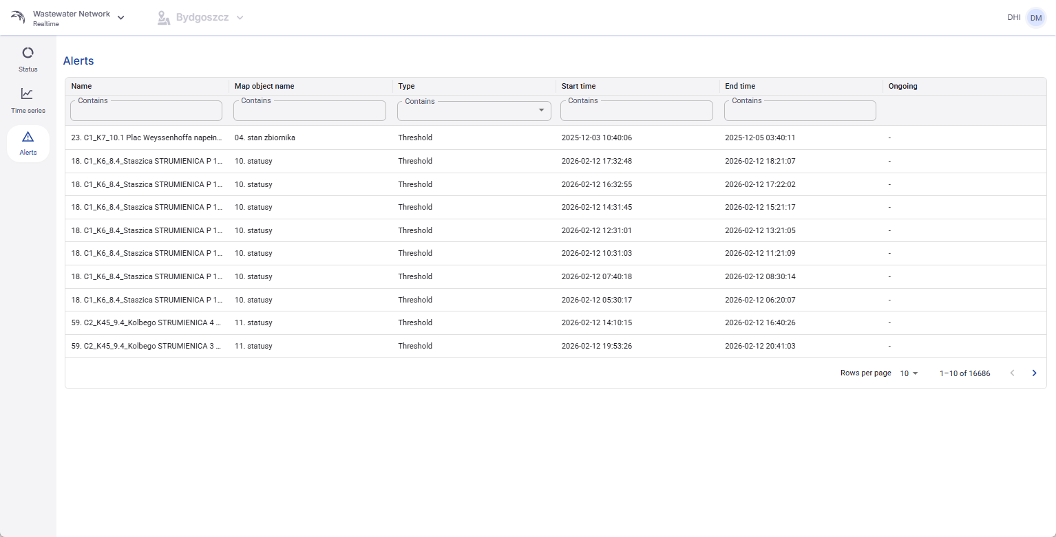The height and width of the screenshot is (537, 1056).
Task: Sort by the Start time column header
Action: click(x=579, y=86)
